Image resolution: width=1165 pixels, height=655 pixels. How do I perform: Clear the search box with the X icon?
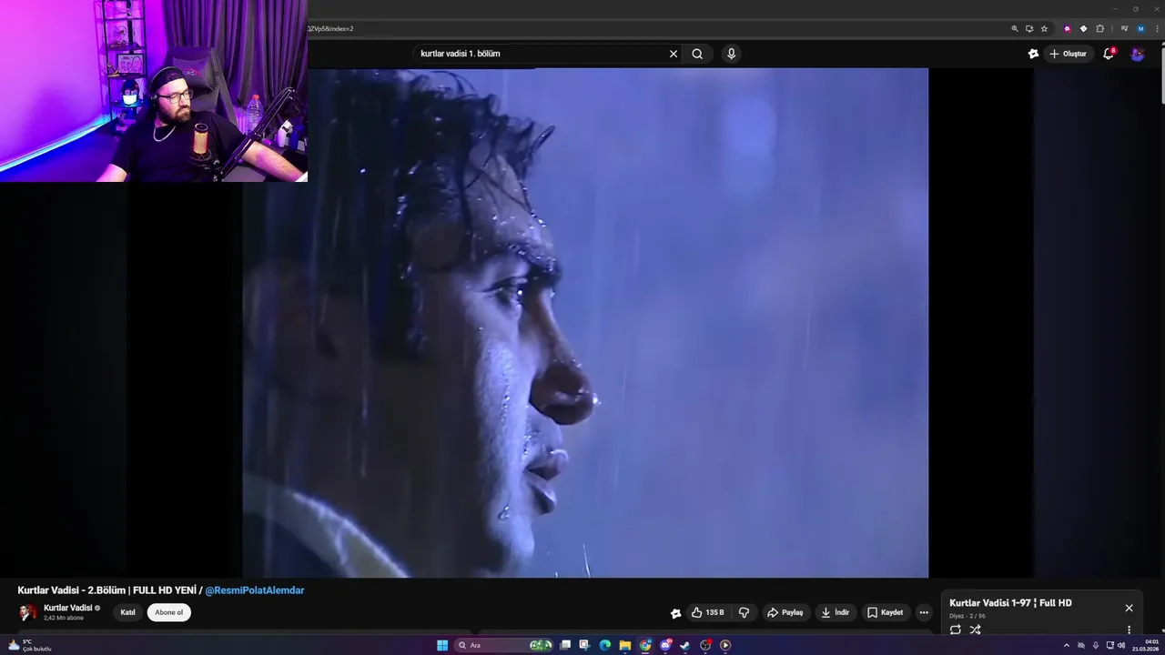[x=674, y=54]
